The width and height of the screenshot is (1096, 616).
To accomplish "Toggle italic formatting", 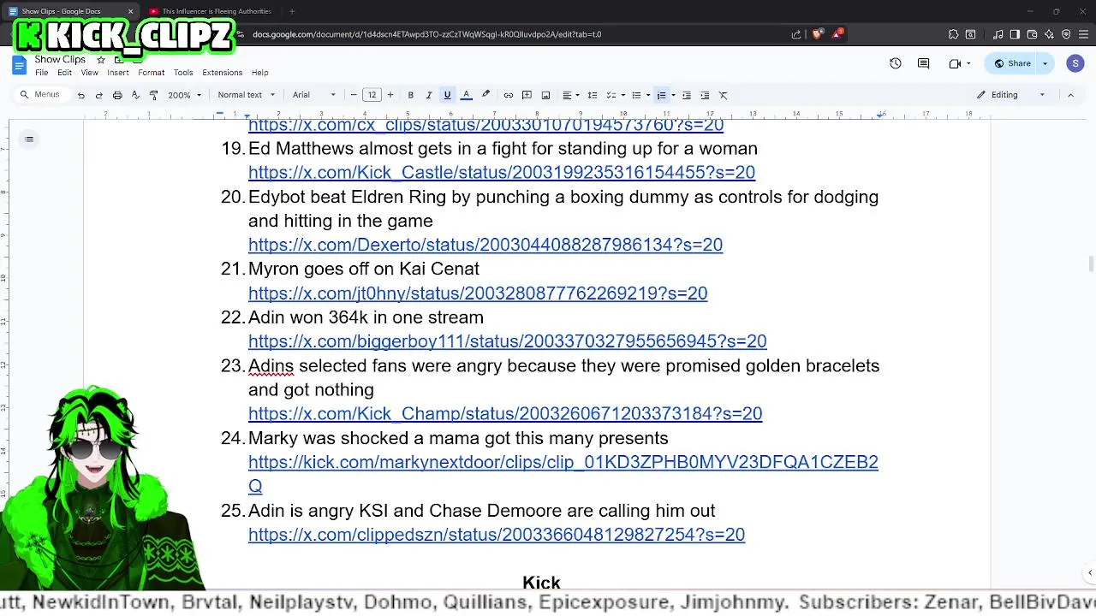I will tap(428, 95).
